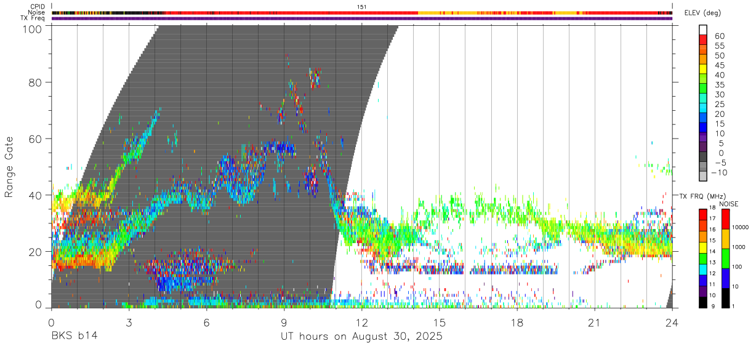Viewport: 756px width, 349px height.
Task: Click the 25 label on ELEV colorbar
Action: coord(719,104)
